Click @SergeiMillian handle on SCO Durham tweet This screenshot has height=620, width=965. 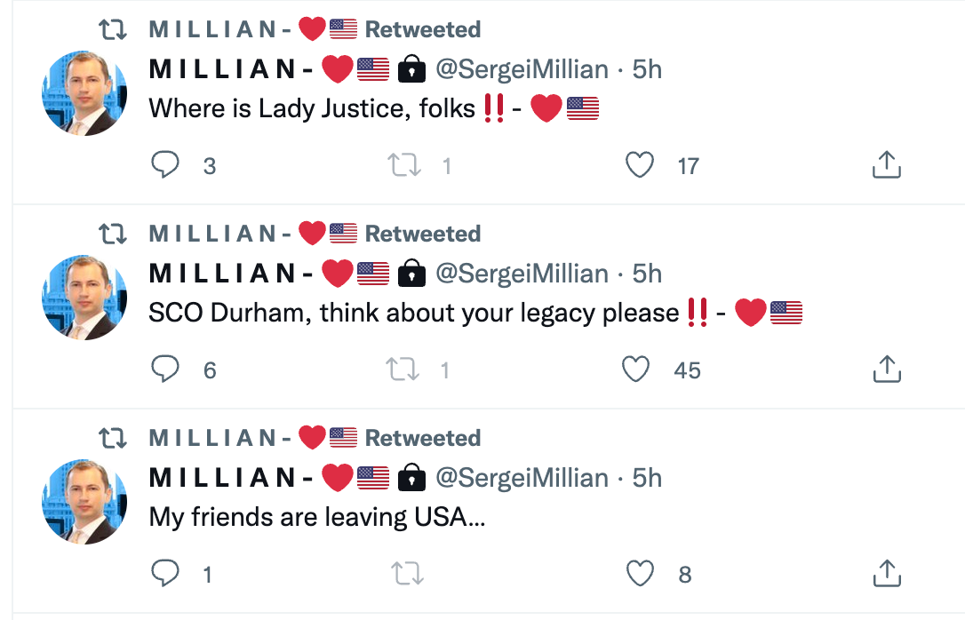[522, 274]
